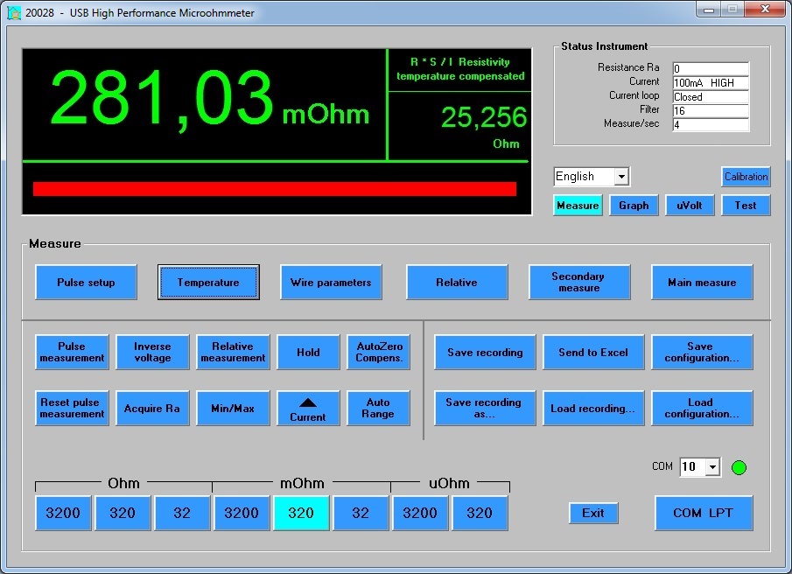Open the Test tab
The height and width of the screenshot is (574, 792).
click(x=746, y=206)
